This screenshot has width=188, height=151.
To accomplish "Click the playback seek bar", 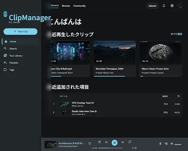I will (x=111, y=148).
